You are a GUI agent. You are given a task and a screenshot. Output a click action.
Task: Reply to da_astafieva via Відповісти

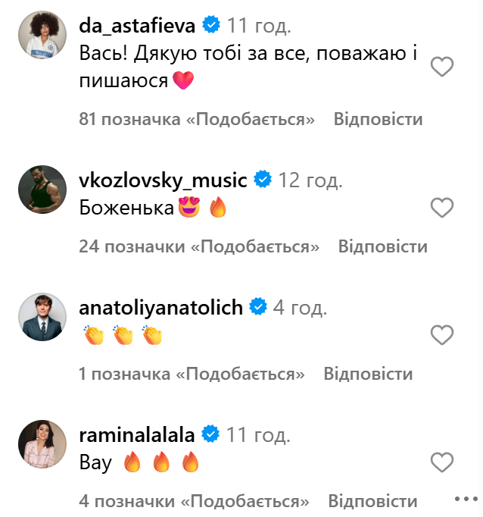click(378, 120)
